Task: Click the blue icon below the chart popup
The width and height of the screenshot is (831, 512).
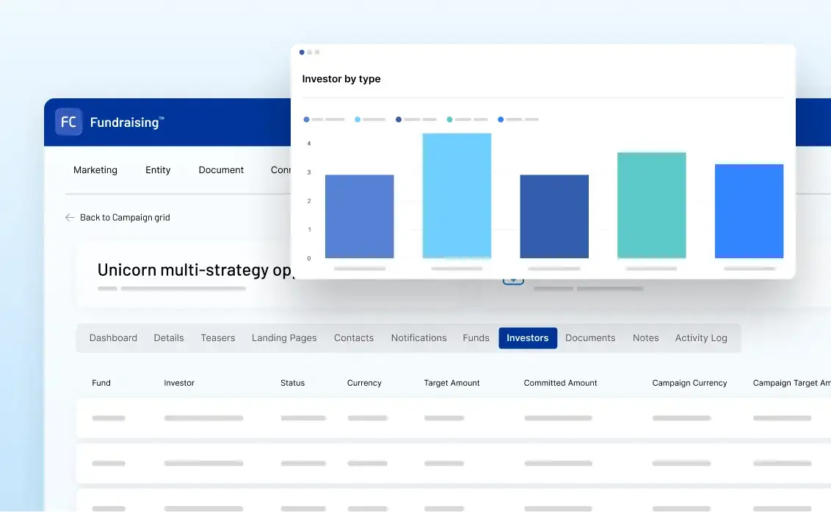Action: [513, 282]
